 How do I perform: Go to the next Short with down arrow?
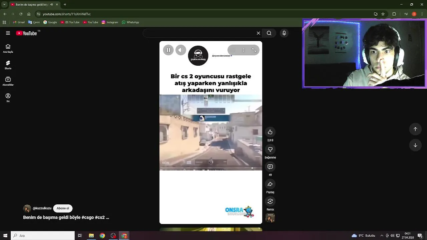tap(415, 145)
